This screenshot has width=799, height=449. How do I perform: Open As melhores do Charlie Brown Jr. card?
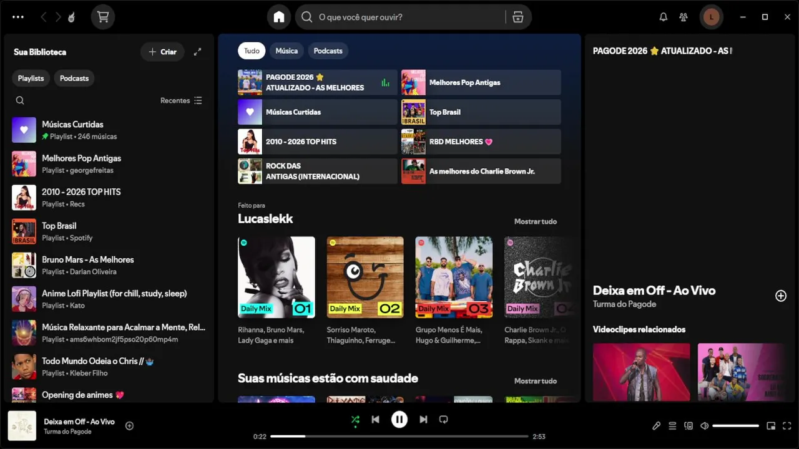coord(481,171)
